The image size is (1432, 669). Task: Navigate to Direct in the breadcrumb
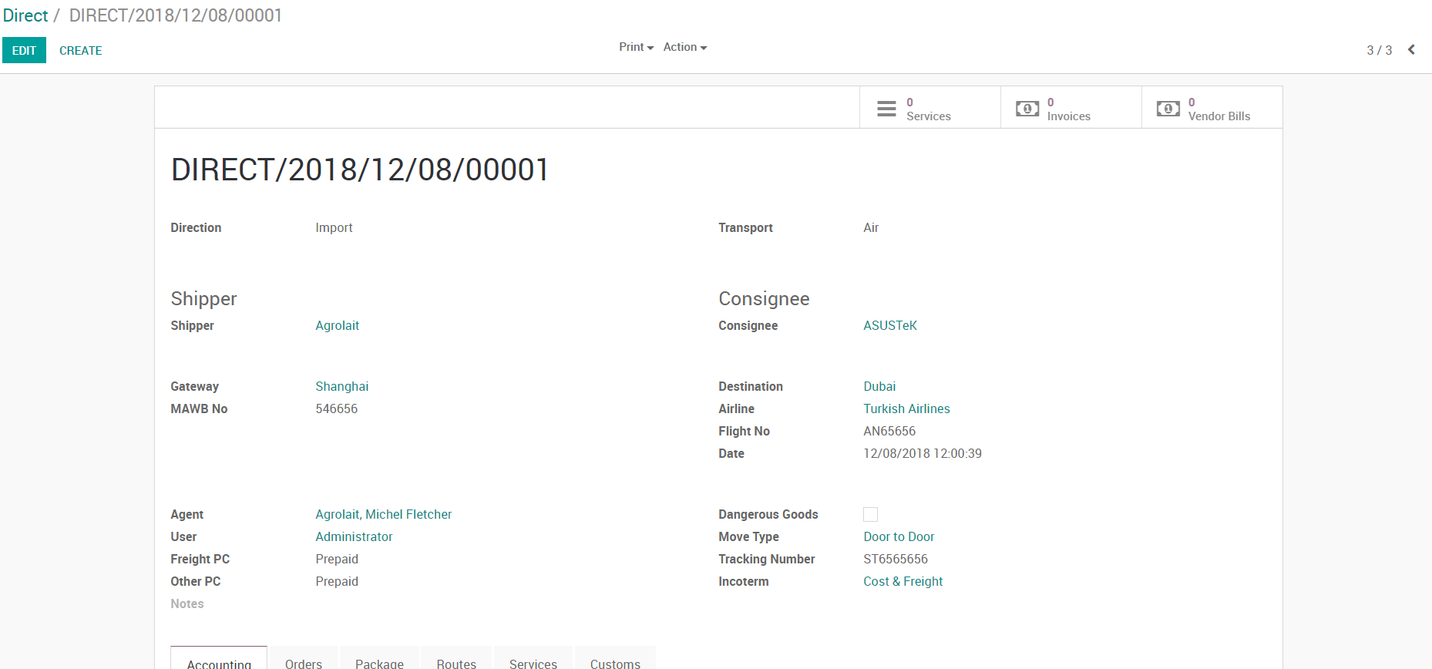point(25,15)
